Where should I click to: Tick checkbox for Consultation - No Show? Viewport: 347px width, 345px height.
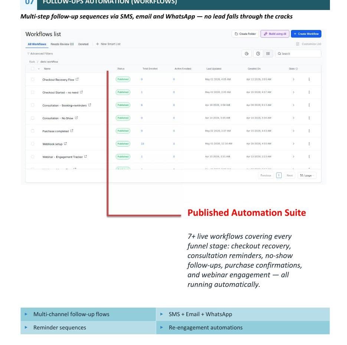pyautogui.click(x=33, y=118)
